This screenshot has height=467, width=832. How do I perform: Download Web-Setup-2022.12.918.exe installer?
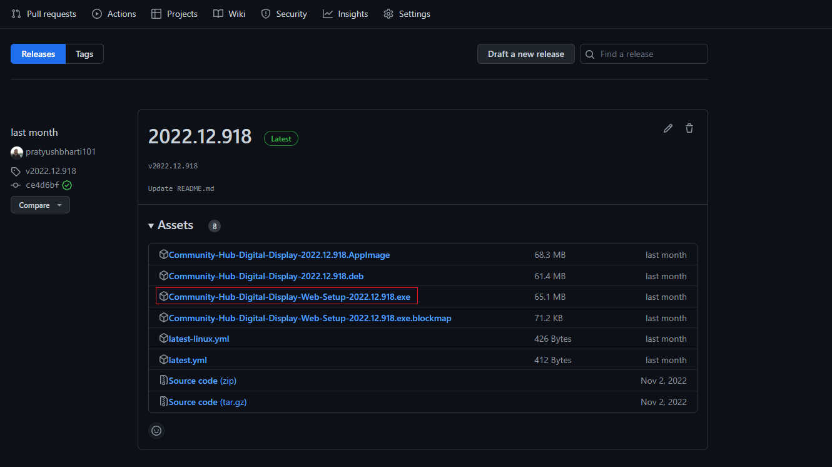click(x=290, y=297)
